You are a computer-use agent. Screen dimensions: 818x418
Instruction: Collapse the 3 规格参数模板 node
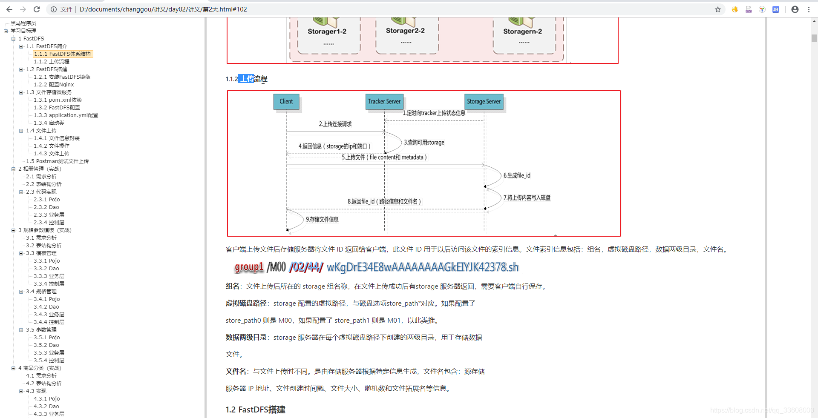(x=14, y=230)
